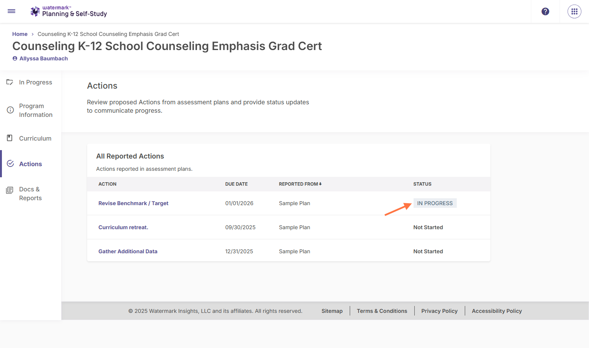Select due date 09/30/2025
The height and width of the screenshot is (348, 589).
pos(240,227)
